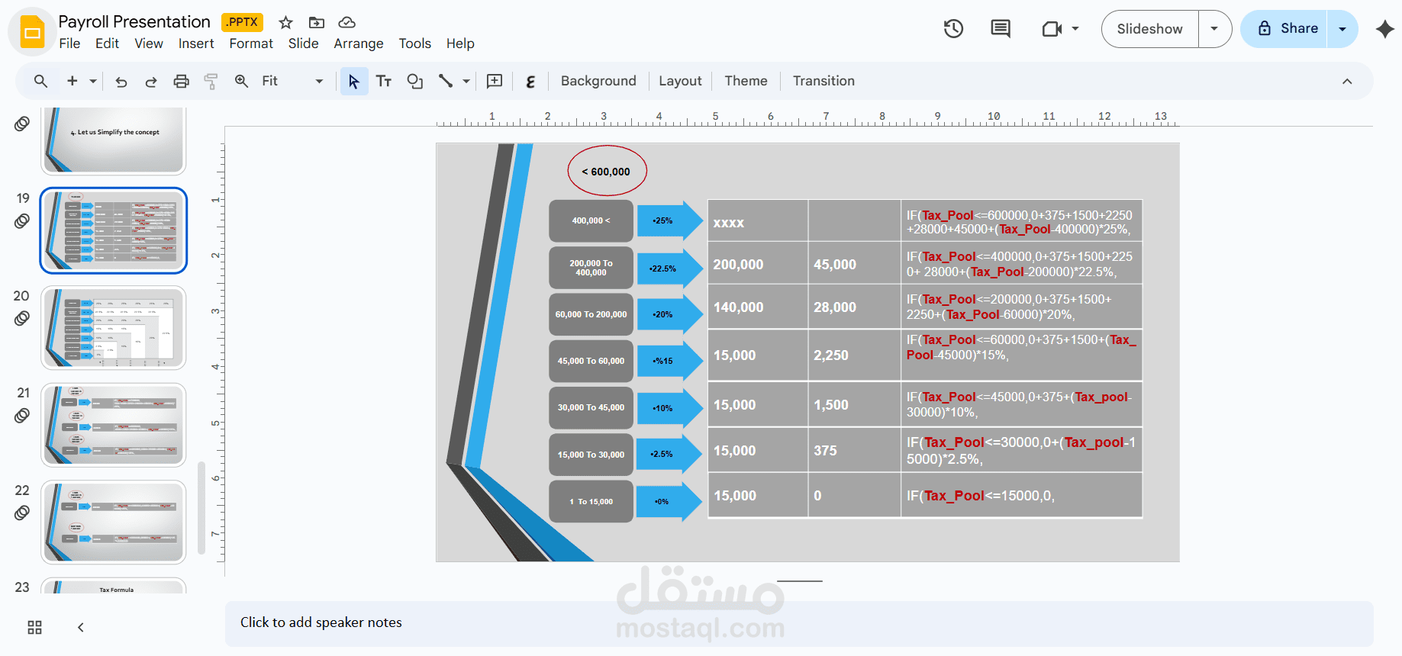
Task: Open the Tools menu
Action: (x=414, y=43)
